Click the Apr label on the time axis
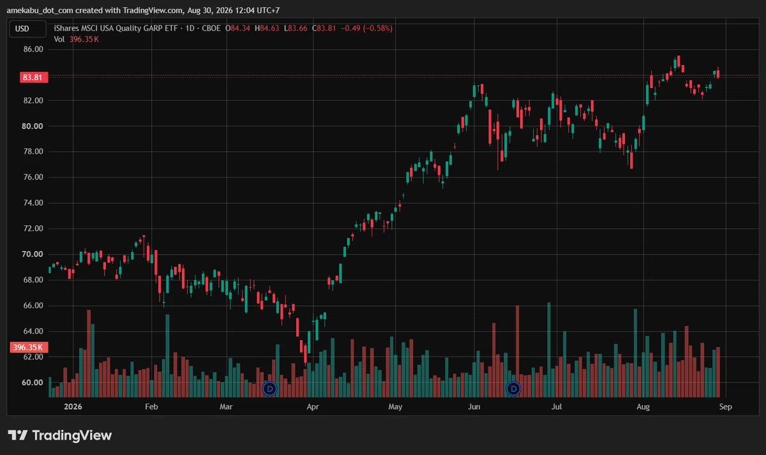This screenshot has height=455, width=766. click(x=312, y=406)
